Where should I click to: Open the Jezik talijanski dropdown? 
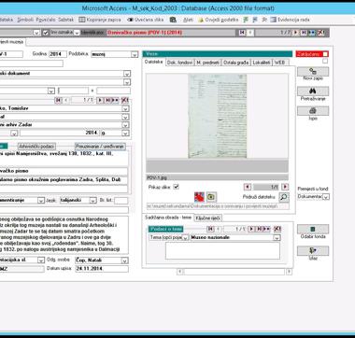tap(92, 201)
